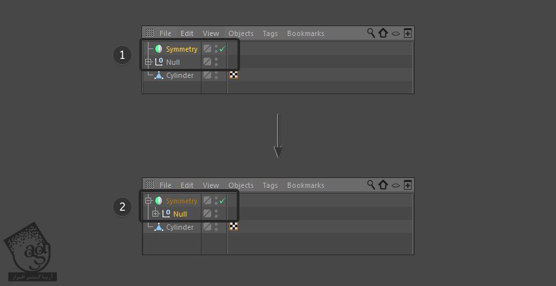Screen dimensions: 556x286
Task: Click the Symmetry object icon in upper panel
Action: pos(158,49)
